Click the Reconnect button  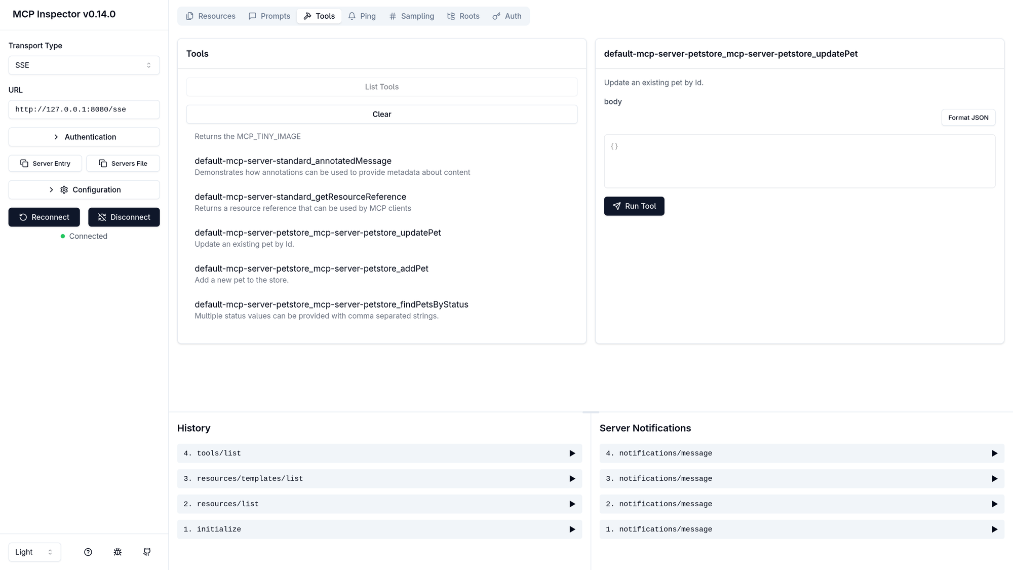click(x=44, y=217)
